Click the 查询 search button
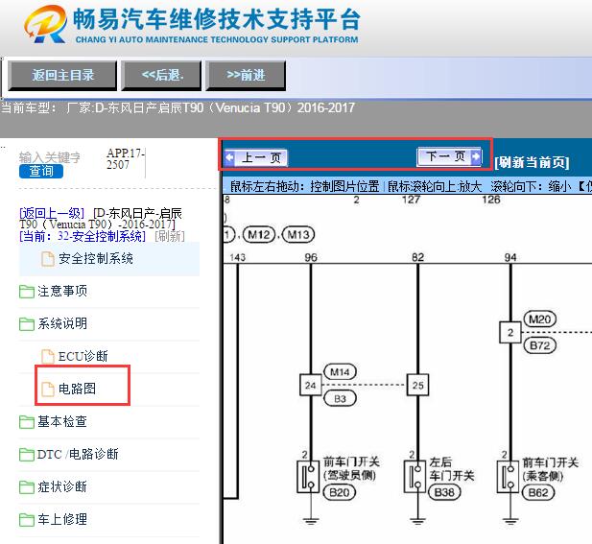 [x=41, y=171]
